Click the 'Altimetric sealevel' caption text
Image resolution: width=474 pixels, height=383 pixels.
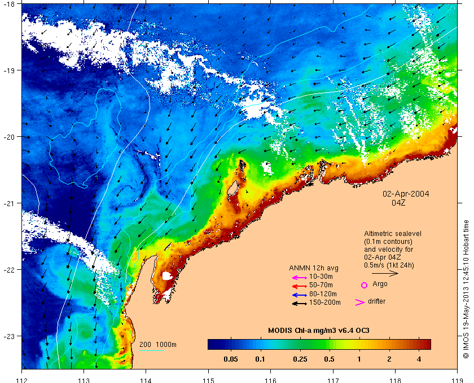tap(393, 234)
